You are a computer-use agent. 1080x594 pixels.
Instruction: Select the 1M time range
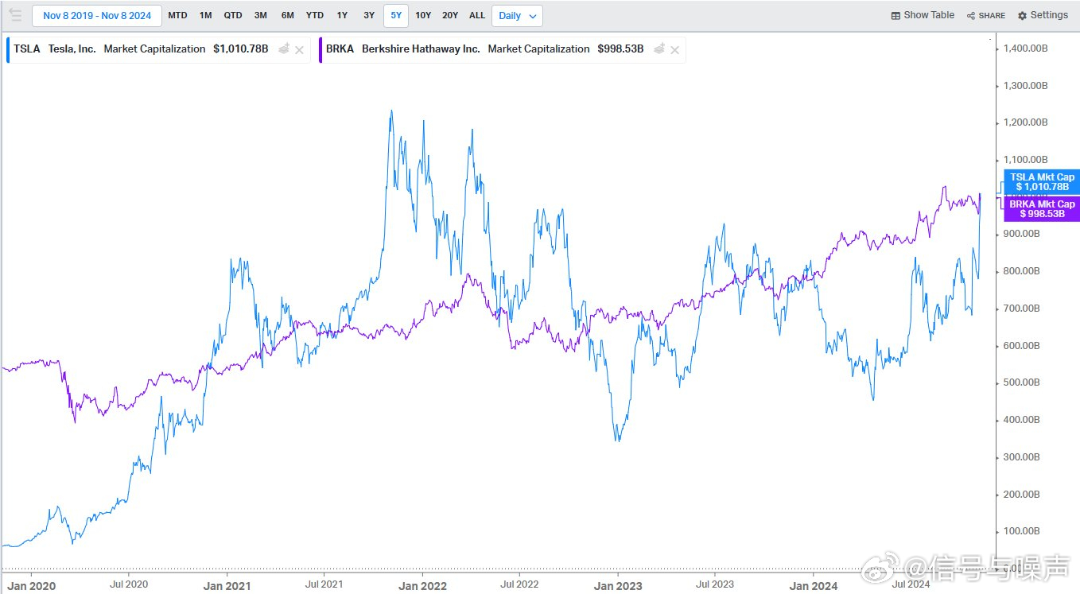coord(206,16)
